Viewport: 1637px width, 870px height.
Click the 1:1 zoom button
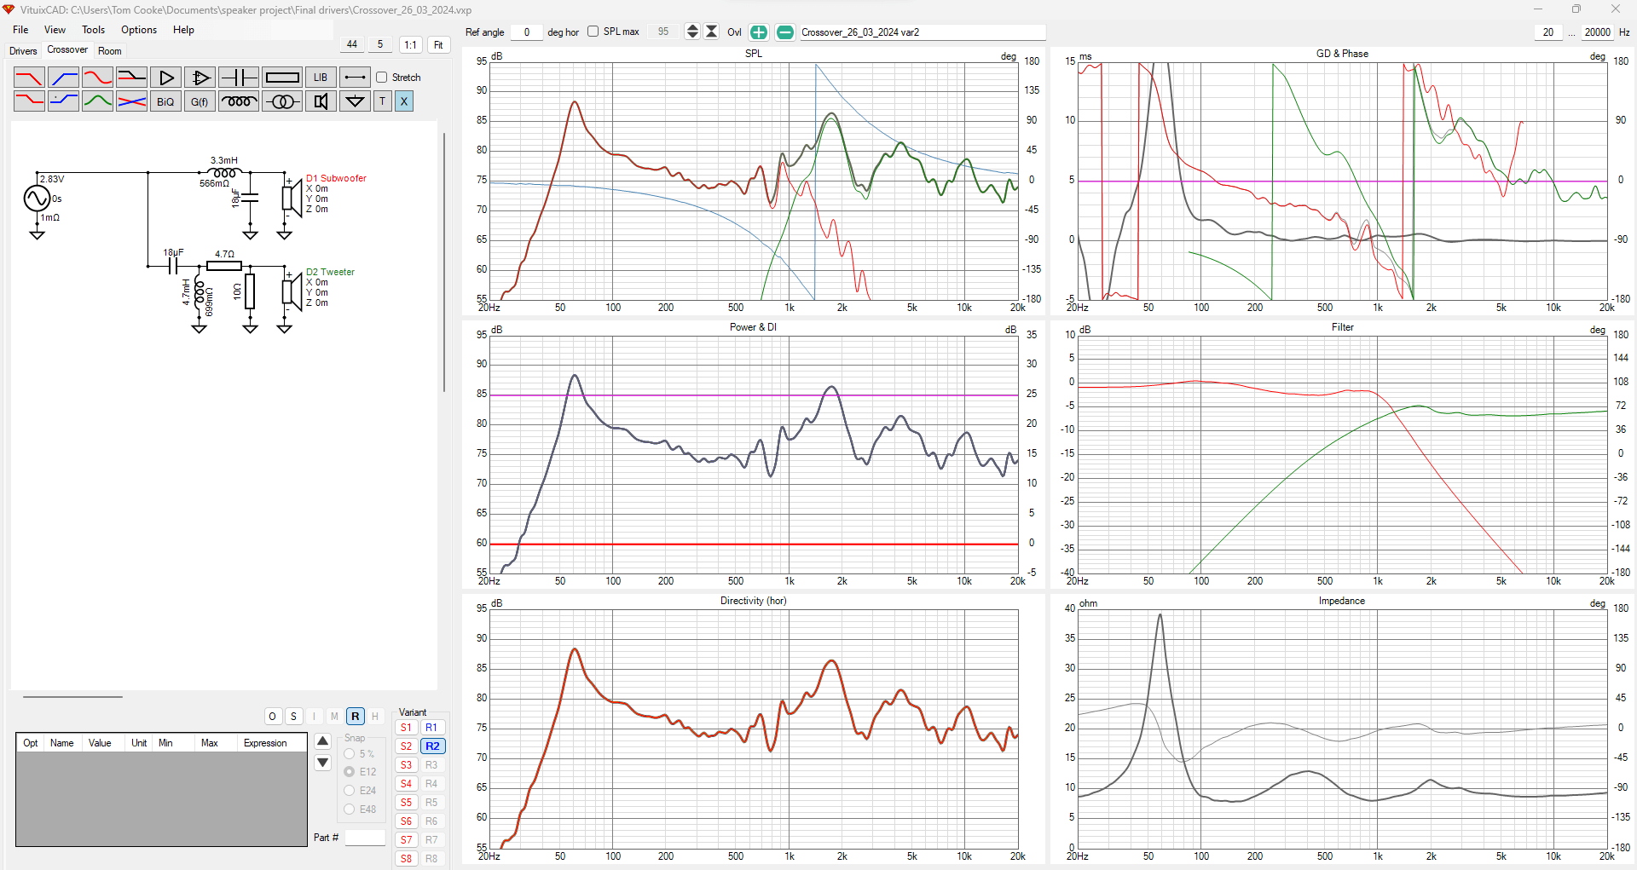click(x=411, y=45)
